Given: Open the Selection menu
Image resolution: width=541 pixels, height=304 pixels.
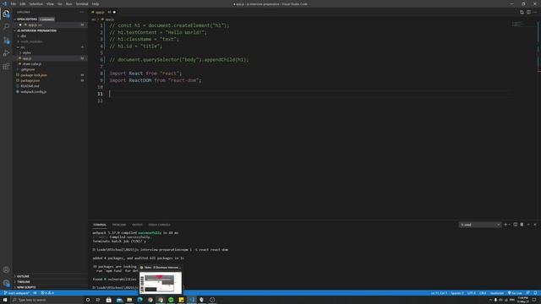Looking at the screenshot, I should [x=36, y=3].
